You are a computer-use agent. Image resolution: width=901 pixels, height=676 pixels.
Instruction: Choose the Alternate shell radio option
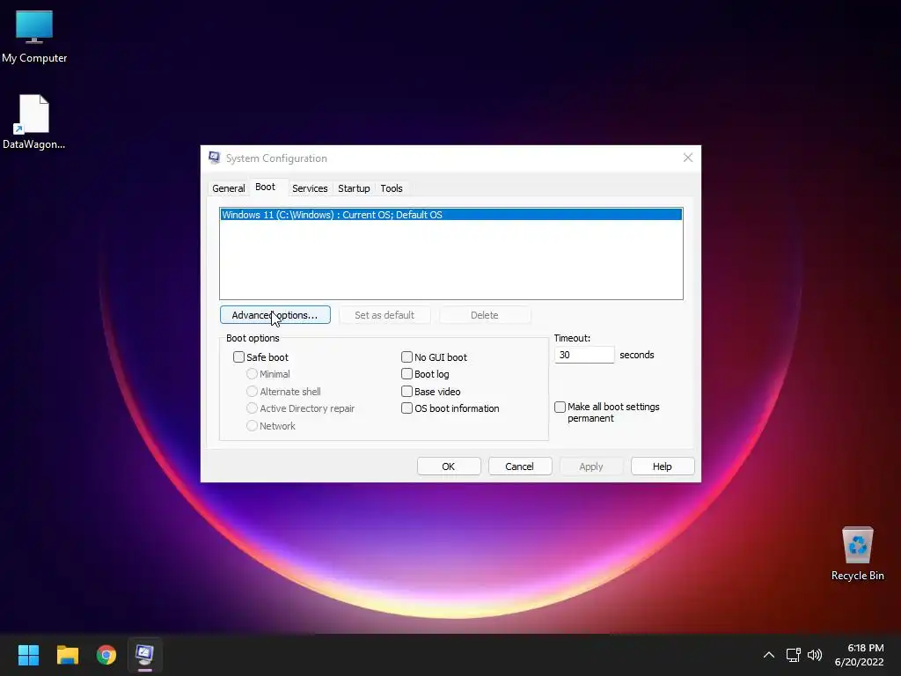pyautogui.click(x=252, y=392)
